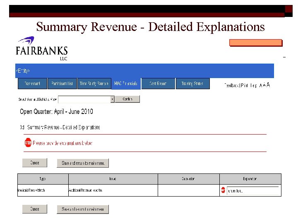Switch to the Participant List tab
Image resolution: width=298 pixels, height=223 pixels.
(x=62, y=83)
